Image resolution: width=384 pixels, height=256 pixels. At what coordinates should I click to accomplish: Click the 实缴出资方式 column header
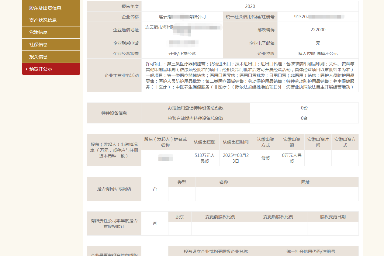pos(345,142)
